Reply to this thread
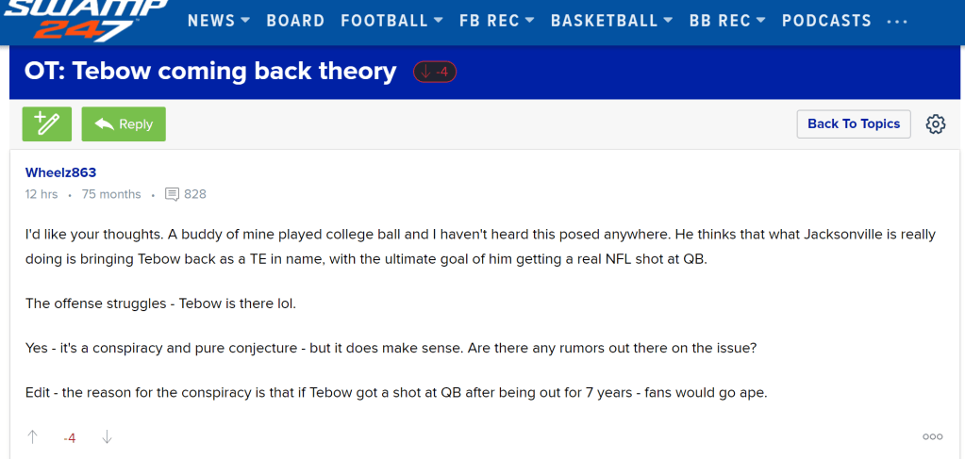 [x=124, y=123]
